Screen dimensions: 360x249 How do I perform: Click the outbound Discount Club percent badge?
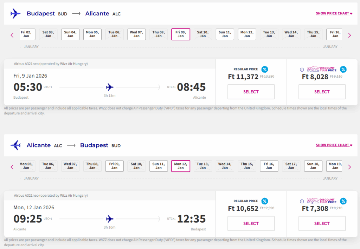click(343, 69)
